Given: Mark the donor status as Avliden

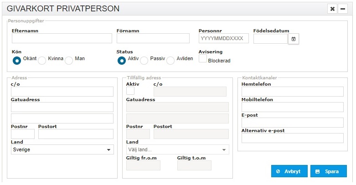Looking at the screenshot, I should [170, 61].
